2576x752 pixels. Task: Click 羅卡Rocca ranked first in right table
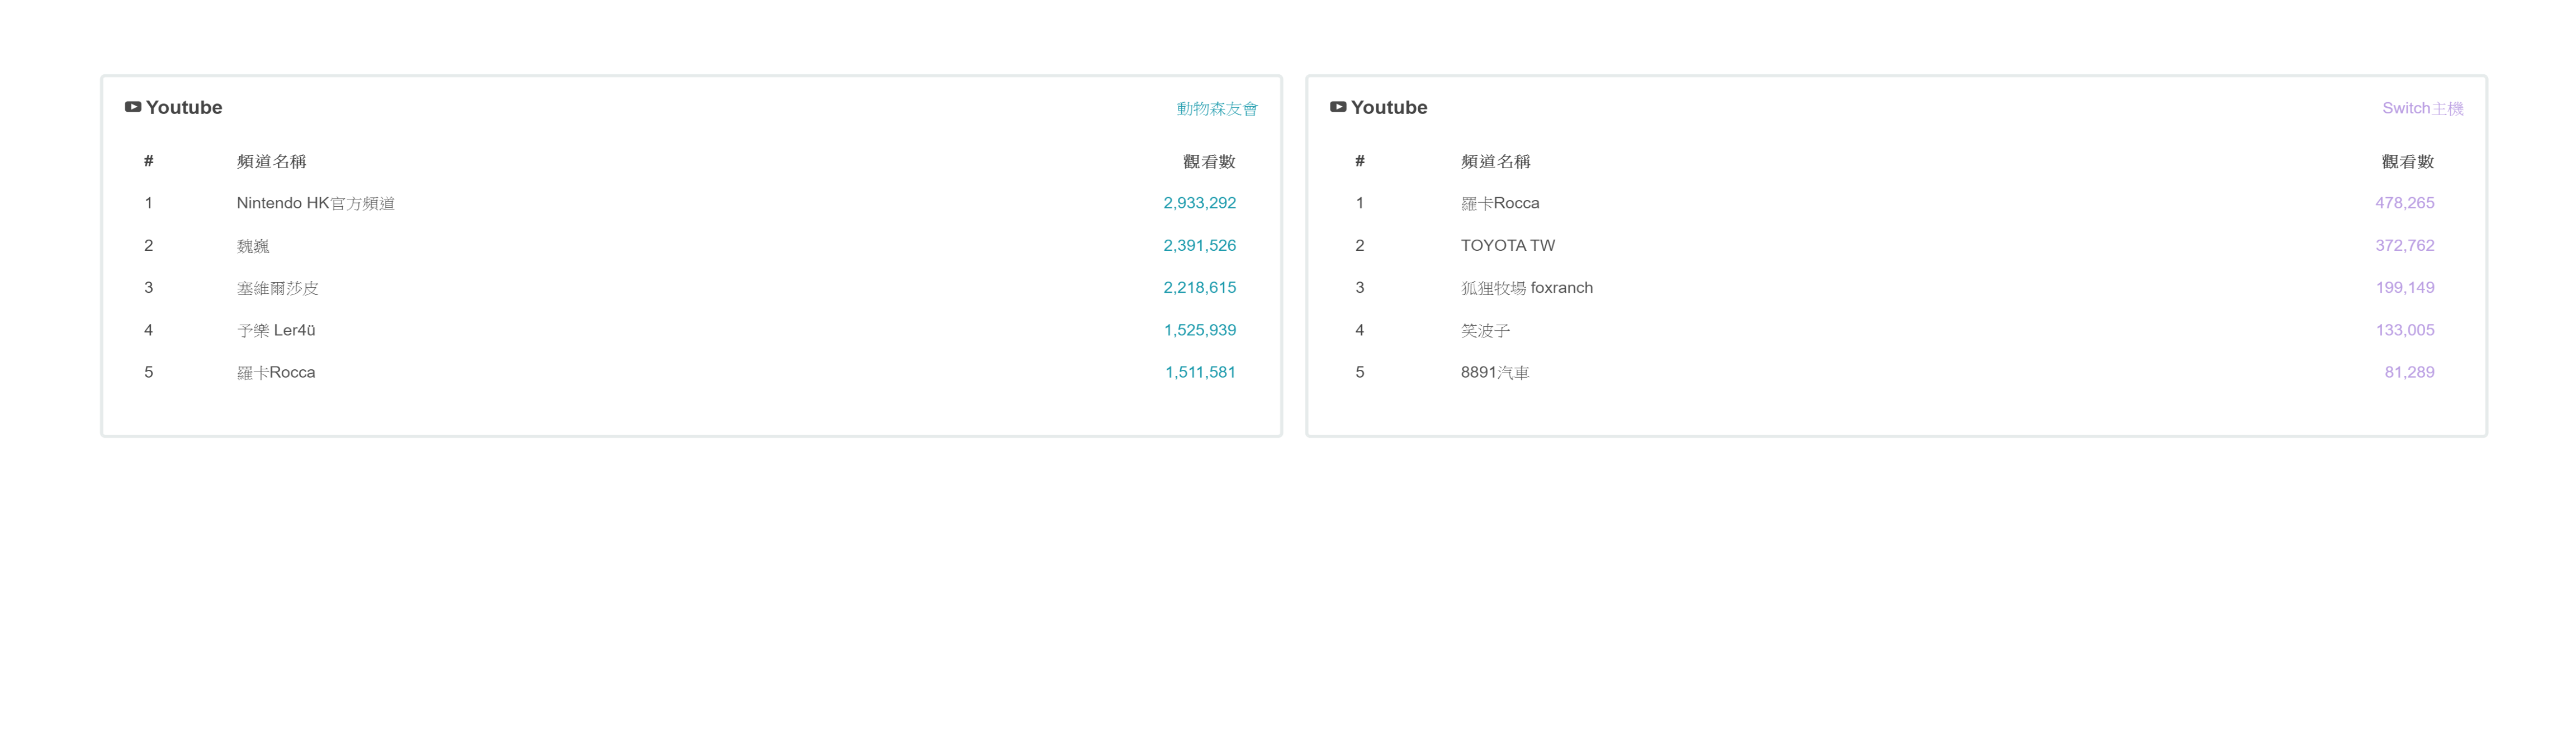[1499, 203]
